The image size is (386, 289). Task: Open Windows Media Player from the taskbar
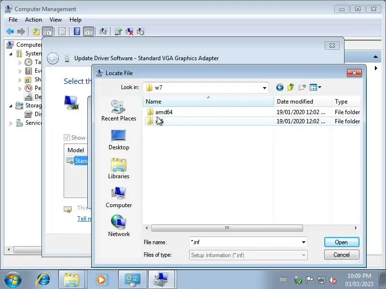point(101,280)
